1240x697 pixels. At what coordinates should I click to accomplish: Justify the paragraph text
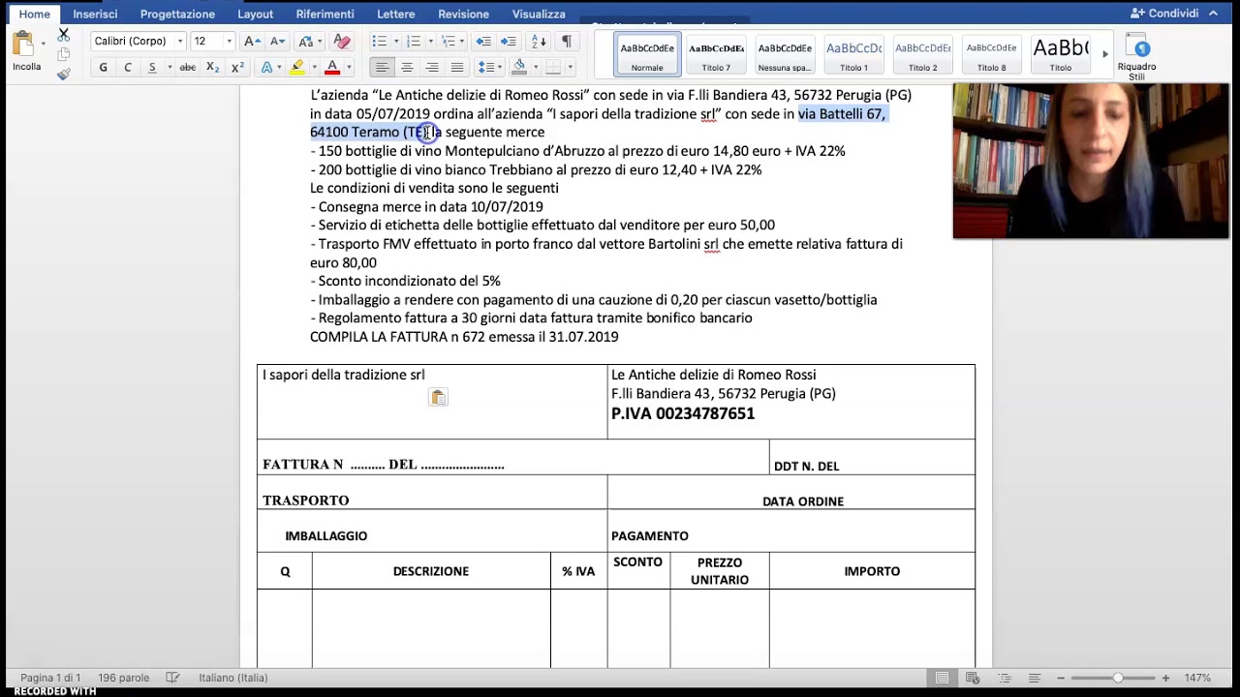pyautogui.click(x=457, y=67)
